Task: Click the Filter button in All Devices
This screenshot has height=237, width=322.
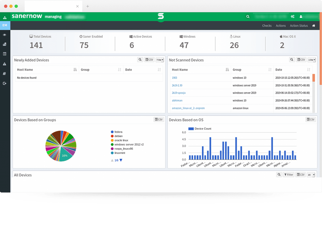Action: (x=288, y=174)
